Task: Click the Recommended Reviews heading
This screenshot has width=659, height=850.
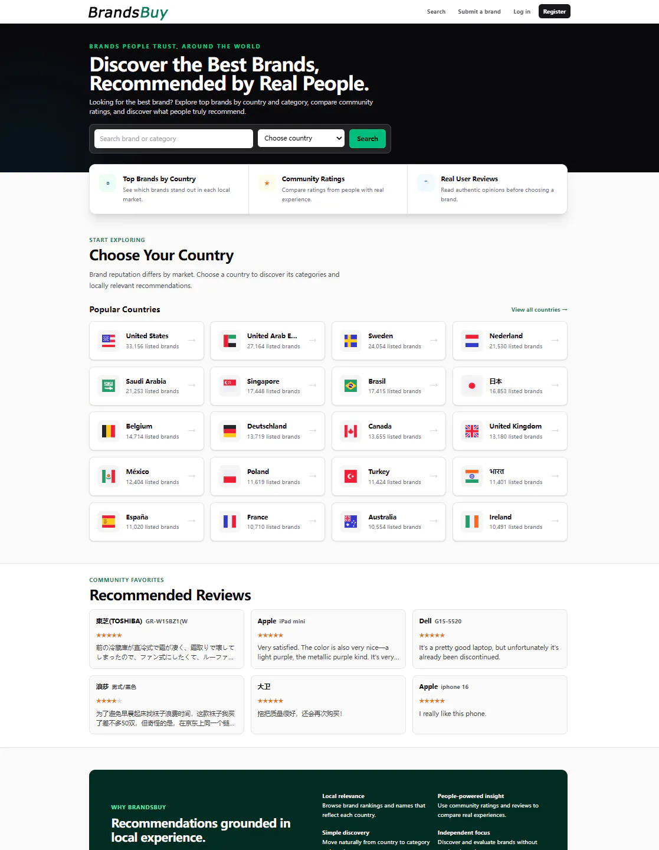Action: [170, 595]
